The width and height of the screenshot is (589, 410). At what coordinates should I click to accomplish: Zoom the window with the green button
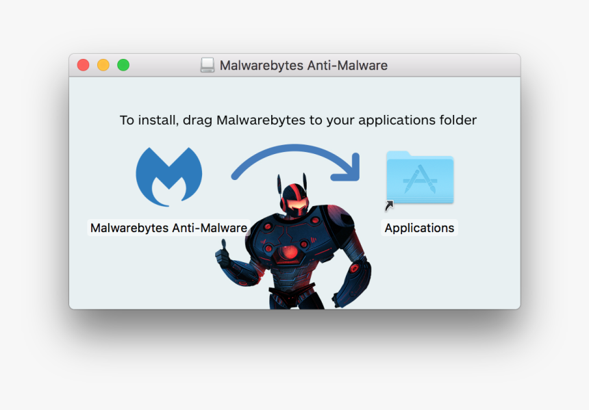(123, 65)
